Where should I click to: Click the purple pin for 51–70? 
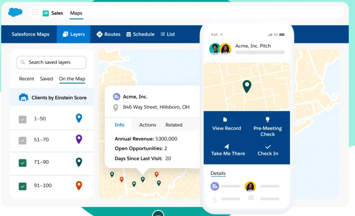point(79,139)
